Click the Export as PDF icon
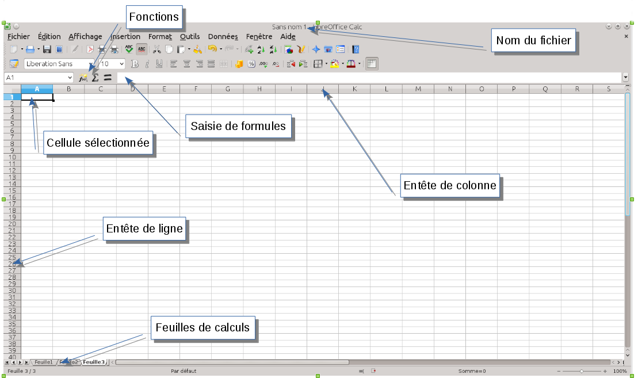638x378 pixels. click(90, 50)
